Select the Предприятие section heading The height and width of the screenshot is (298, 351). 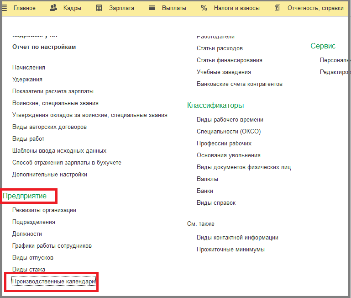[25, 196]
